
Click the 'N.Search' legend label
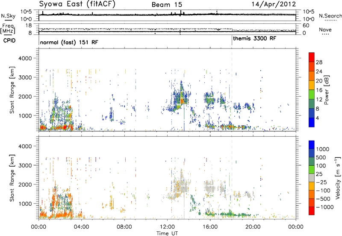tap(330, 16)
